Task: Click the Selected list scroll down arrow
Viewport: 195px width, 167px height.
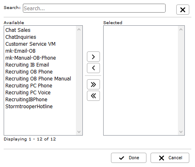Action: tap(181, 131)
